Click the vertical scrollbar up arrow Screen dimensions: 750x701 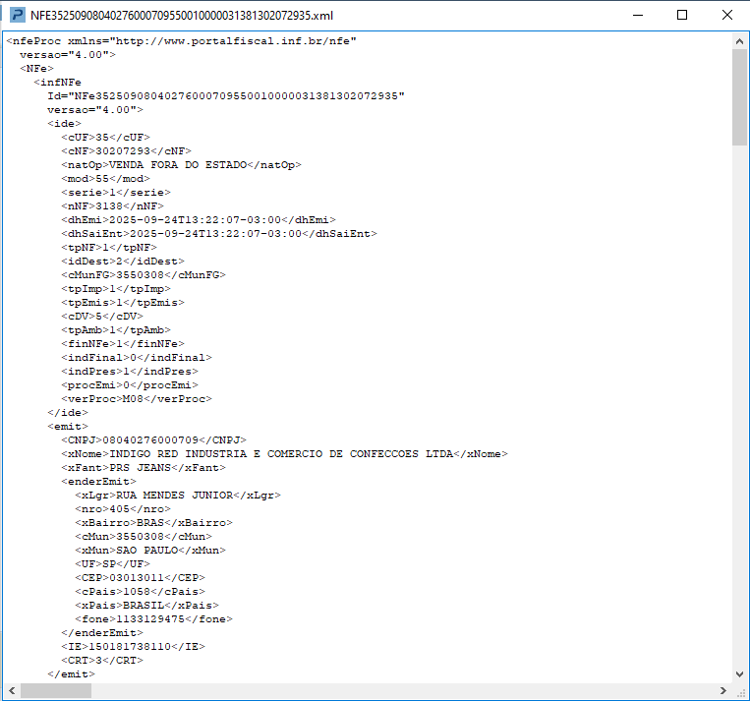click(739, 41)
